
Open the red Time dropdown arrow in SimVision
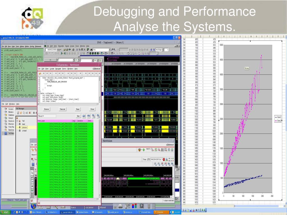pyautogui.click(x=164, y=159)
